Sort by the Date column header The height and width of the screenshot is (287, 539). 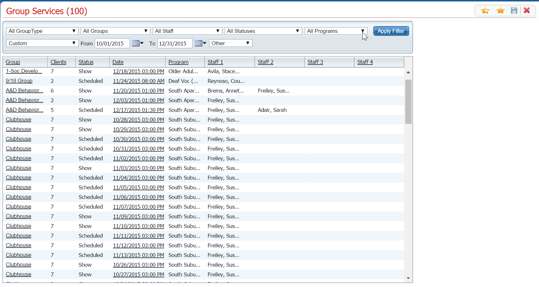tap(118, 62)
